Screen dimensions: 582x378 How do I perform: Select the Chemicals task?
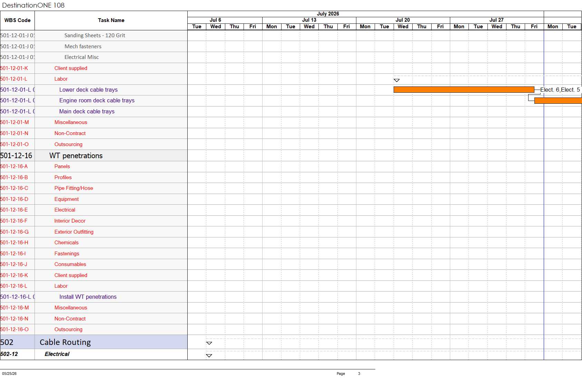(67, 243)
